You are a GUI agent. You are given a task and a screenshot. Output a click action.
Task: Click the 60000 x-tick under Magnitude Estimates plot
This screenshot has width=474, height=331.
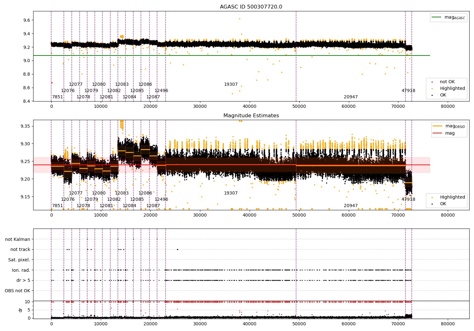tap(349, 215)
